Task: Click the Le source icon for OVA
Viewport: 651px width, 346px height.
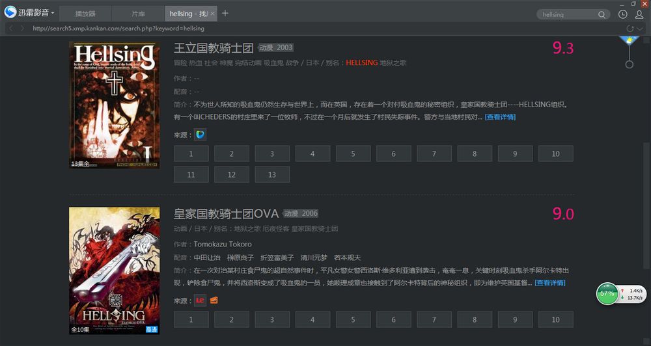Action: pyautogui.click(x=200, y=300)
